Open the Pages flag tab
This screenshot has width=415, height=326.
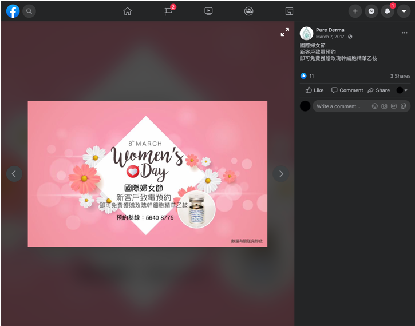point(168,11)
